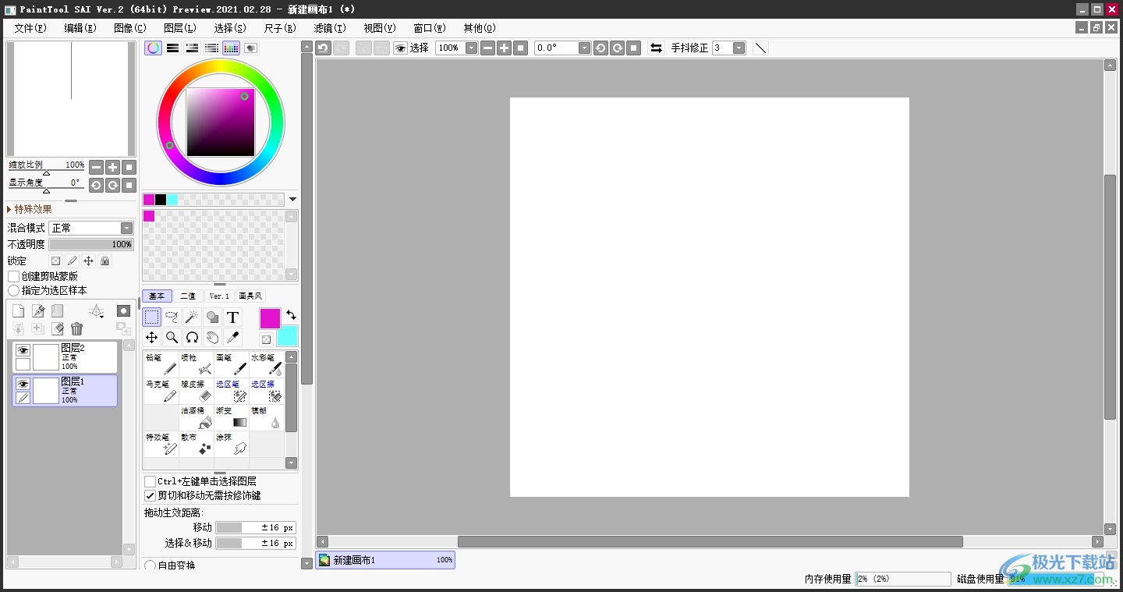Expand the 特殊效果 section
The width and height of the screenshot is (1123, 592).
(30, 209)
